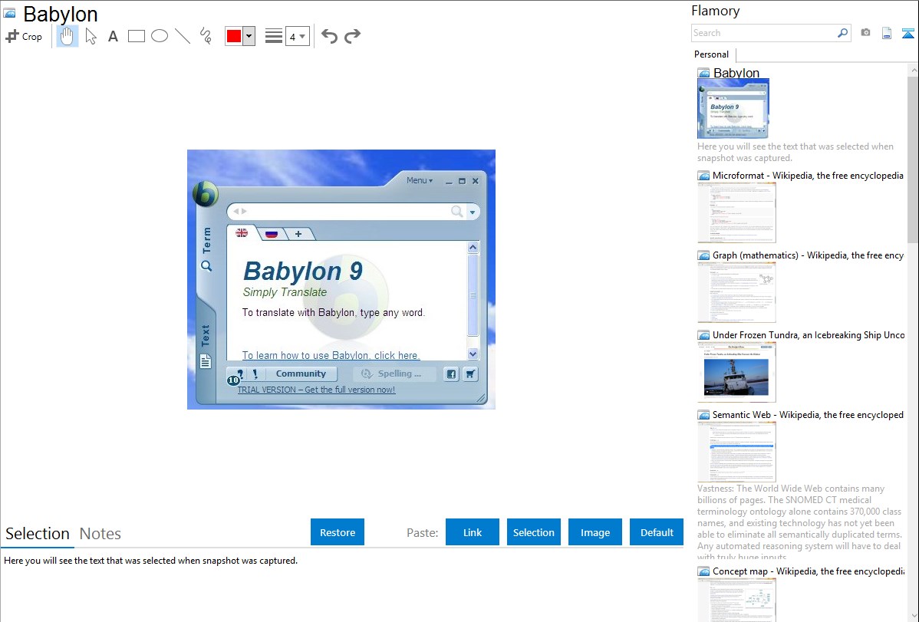Image resolution: width=919 pixels, height=622 pixels.
Task: Pick the ellipse shape tool
Action: coord(160,36)
